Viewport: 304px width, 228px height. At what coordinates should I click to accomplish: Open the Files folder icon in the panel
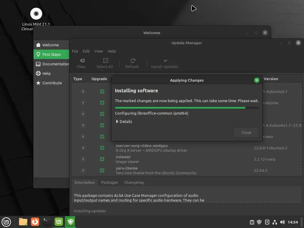click(x=23, y=222)
